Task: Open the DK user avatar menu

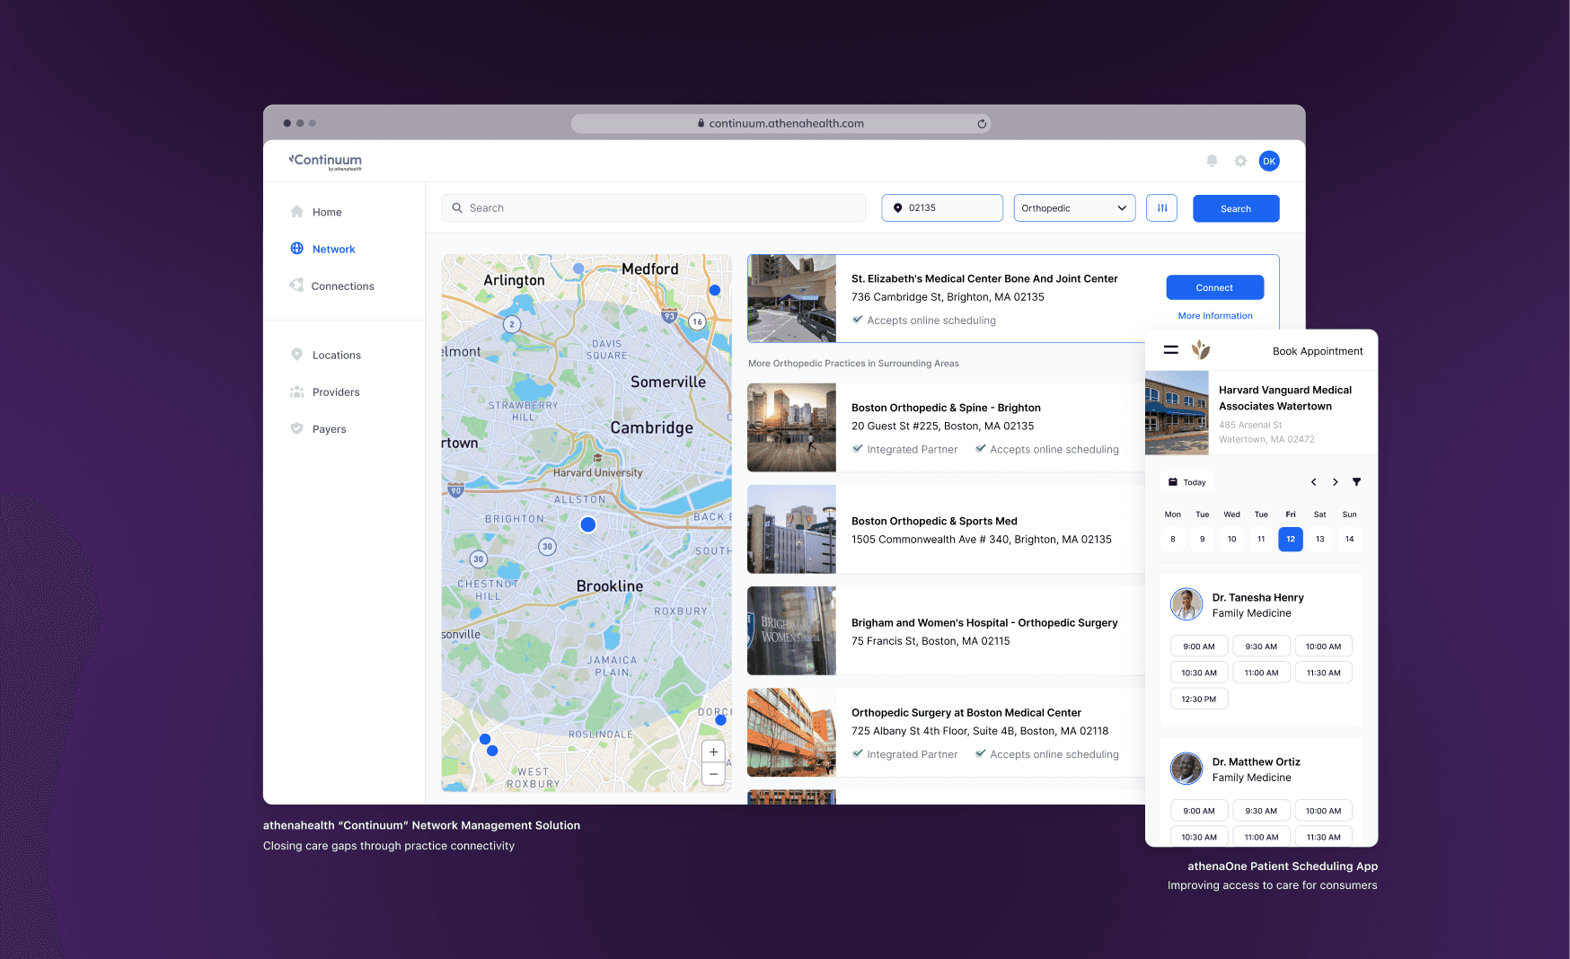Action: [1269, 161]
